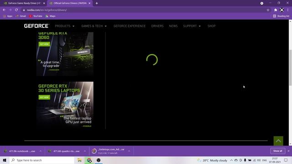This screenshot has width=292, height=164.
Task: Open the Shop page
Action: pos(212,26)
